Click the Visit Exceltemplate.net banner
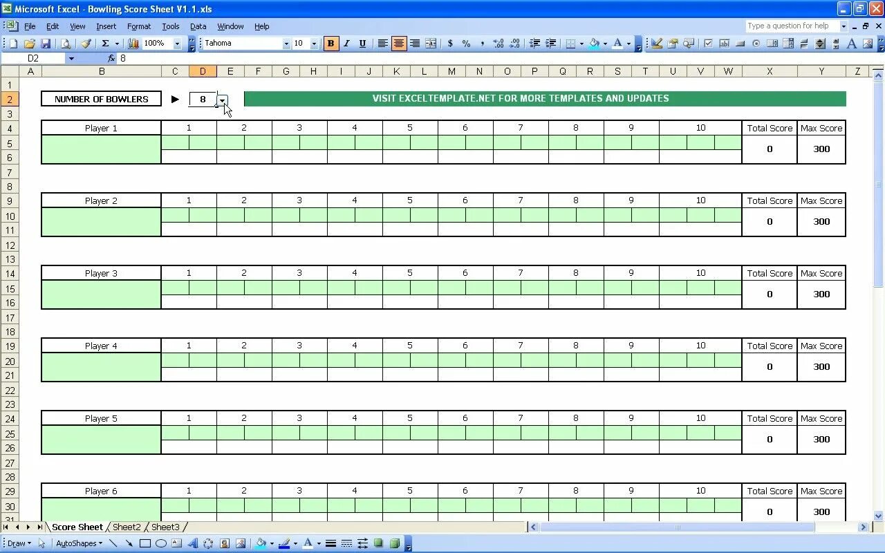This screenshot has width=885, height=553. click(x=546, y=98)
